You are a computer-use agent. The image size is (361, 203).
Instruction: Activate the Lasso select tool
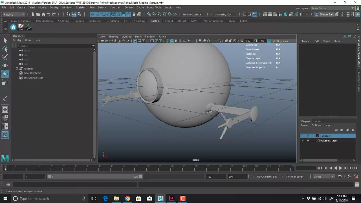[x=5, y=49]
